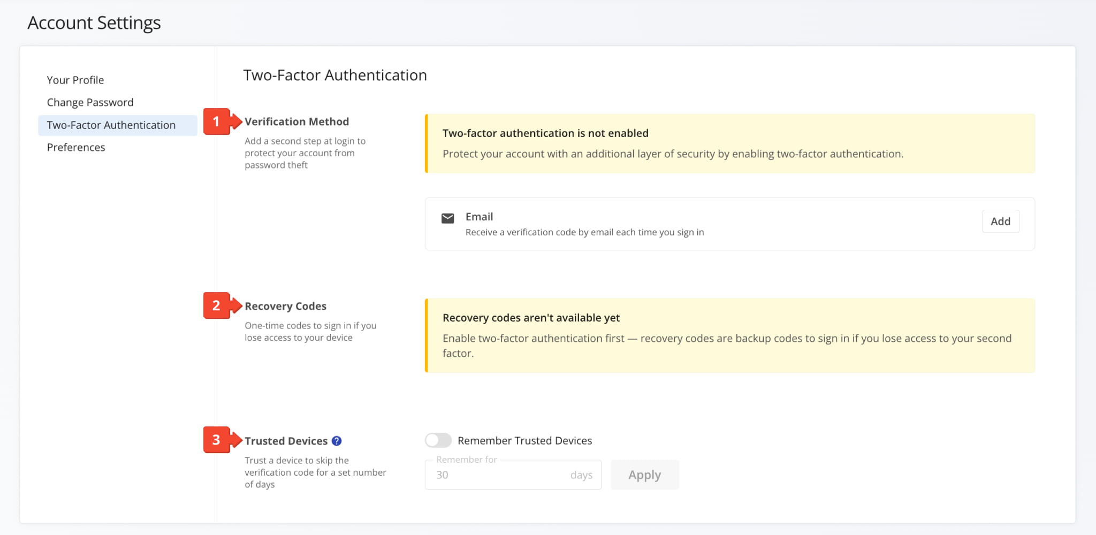Image resolution: width=1096 pixels, height=535 pixels.
Task: Select Two-Factor Authentication in sidebar
Action: [x=118, y=125]
